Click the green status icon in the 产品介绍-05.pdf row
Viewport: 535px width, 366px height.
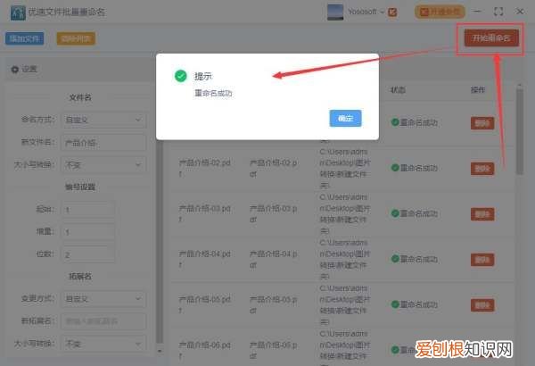click(x=395, y=304)
